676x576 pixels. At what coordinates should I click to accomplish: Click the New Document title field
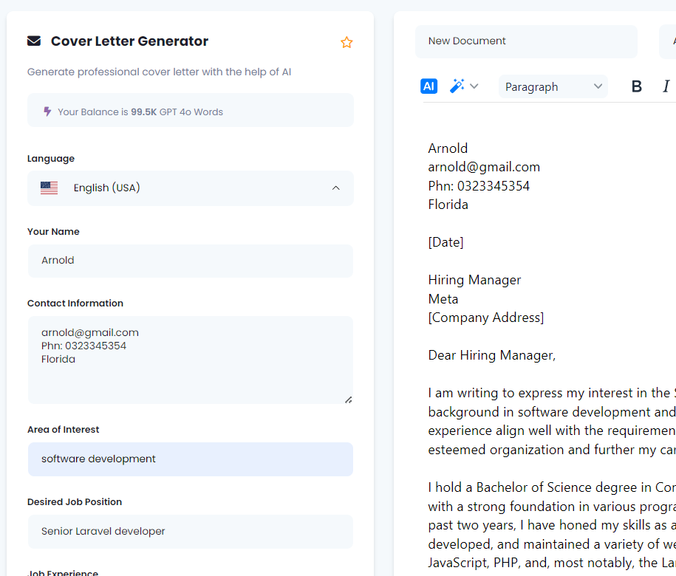pyautogui.click(x=526, y=41)
